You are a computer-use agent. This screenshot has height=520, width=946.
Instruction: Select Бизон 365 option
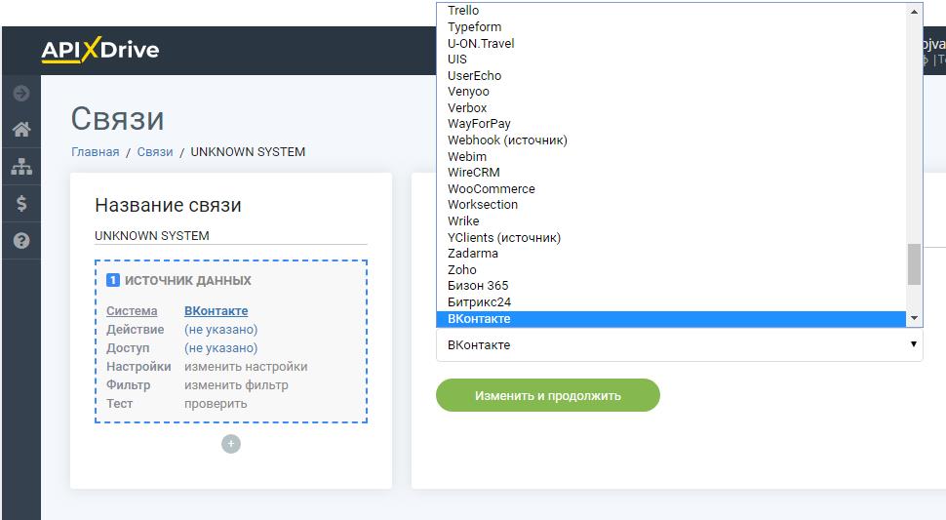click(x=671, y=285)
